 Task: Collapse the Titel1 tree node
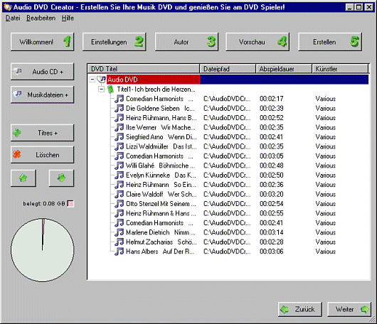click(102, 90)
